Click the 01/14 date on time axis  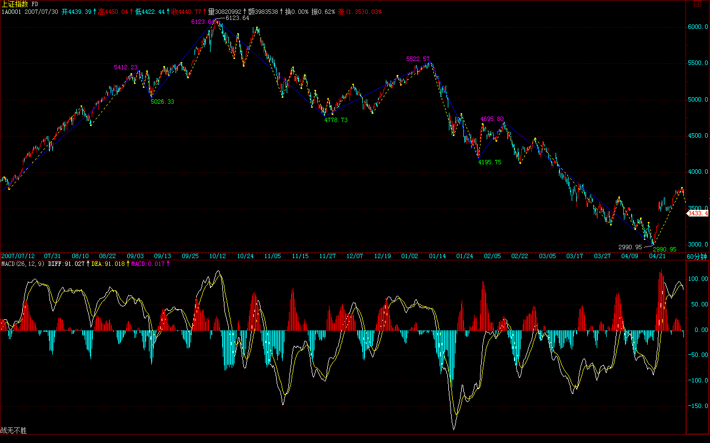tap(437, 256)
